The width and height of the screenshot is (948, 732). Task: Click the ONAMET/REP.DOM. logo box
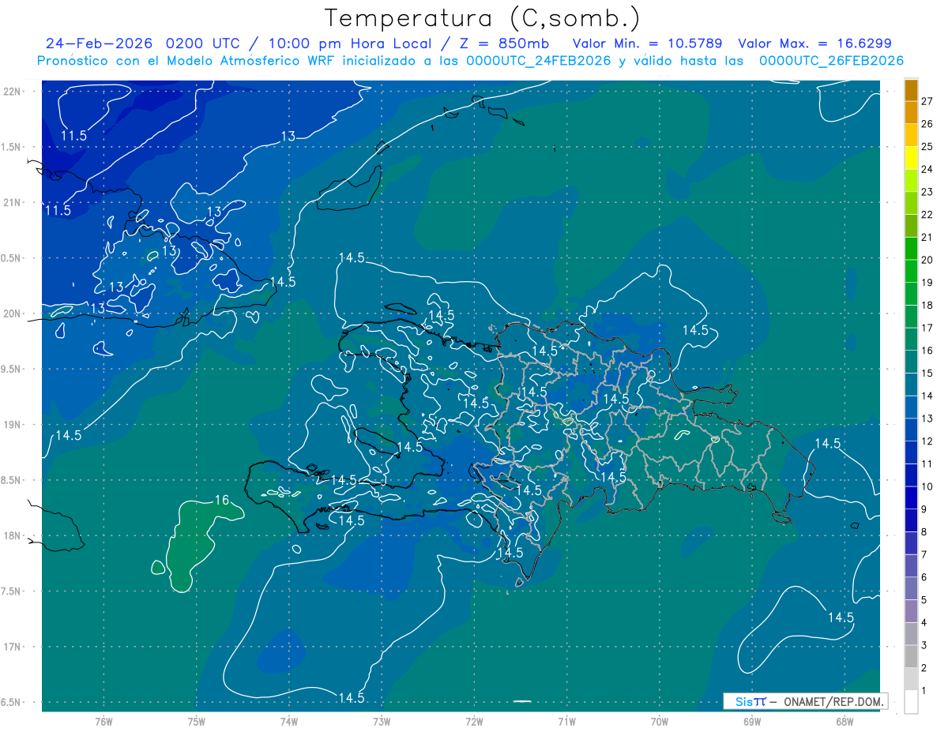point(805,701)
